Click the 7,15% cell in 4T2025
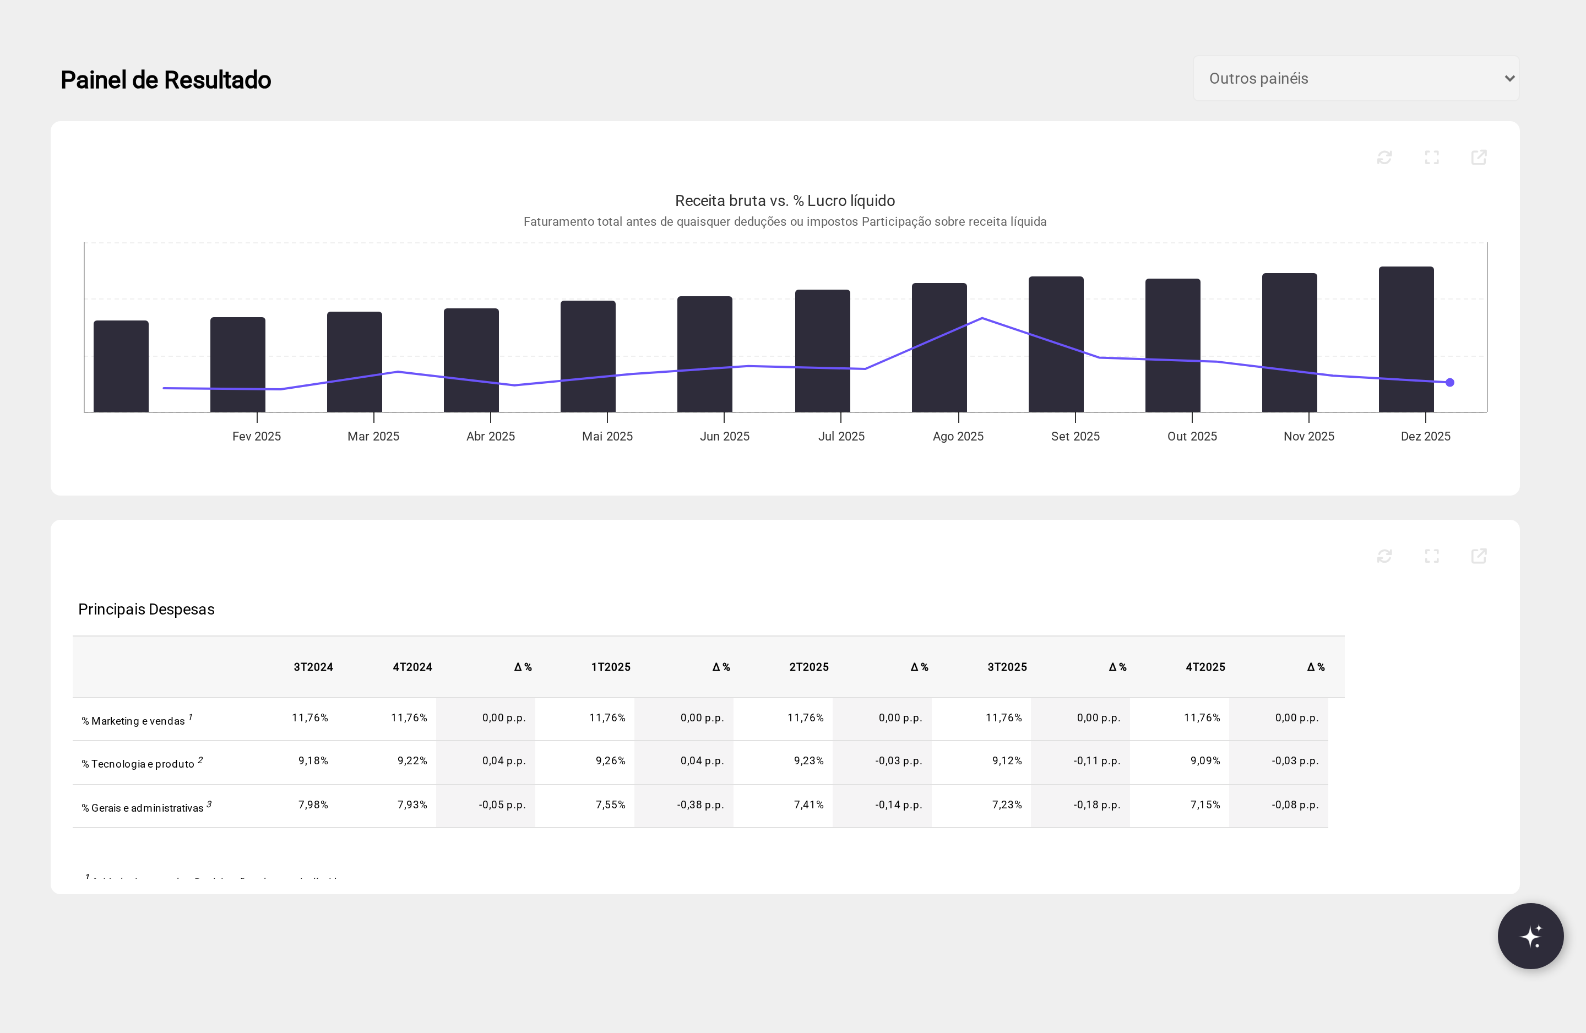 (1205, 805)
